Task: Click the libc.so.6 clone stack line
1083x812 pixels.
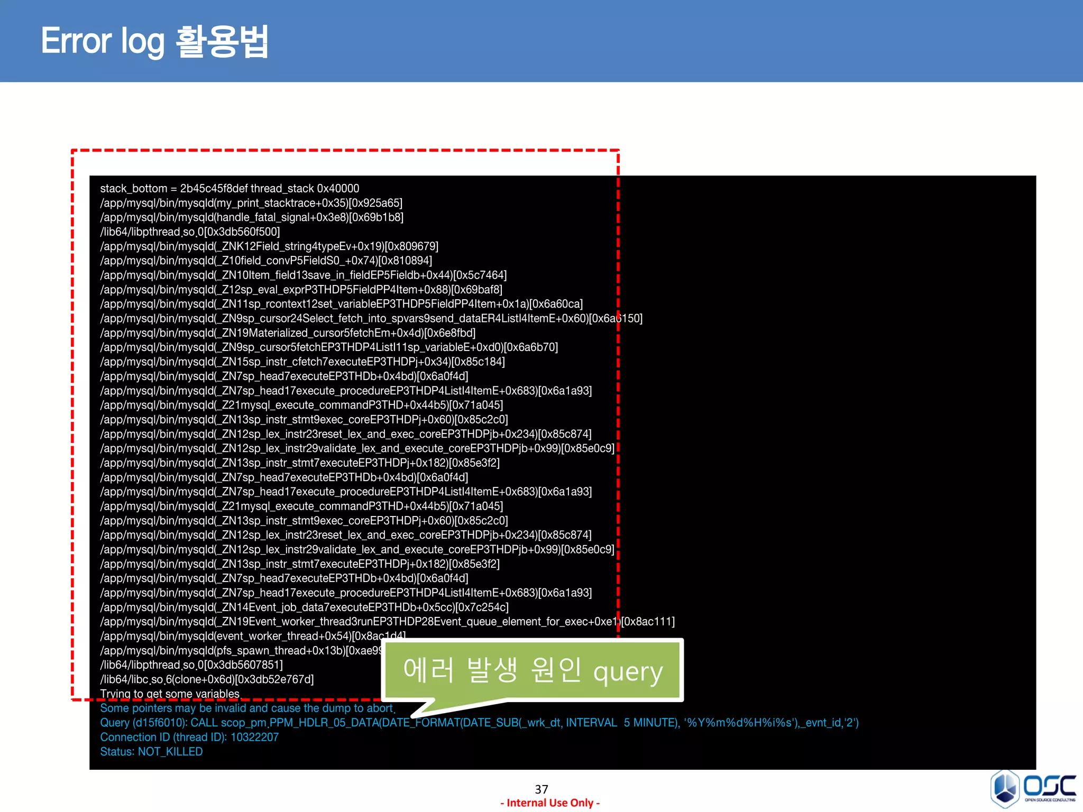Action: (207, 679)
